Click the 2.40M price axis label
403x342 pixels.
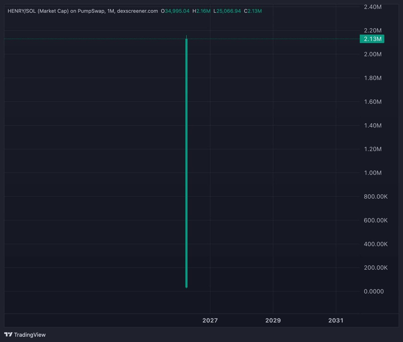click(373, 7)
